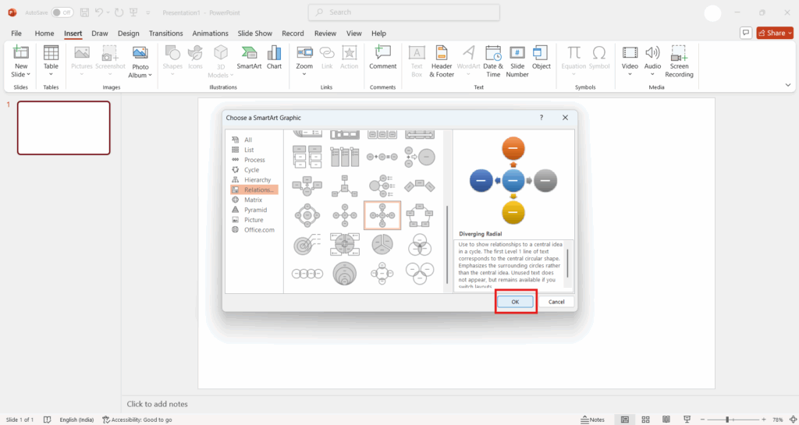Click the SmartArt icon in ribbon

(x=249, y=57)
